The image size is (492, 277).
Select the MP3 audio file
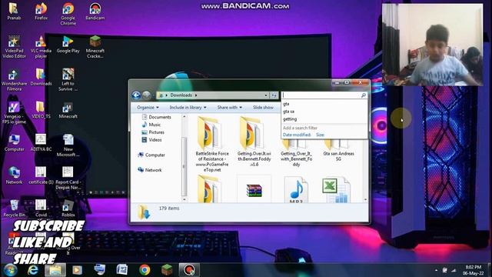click(296, 190)
